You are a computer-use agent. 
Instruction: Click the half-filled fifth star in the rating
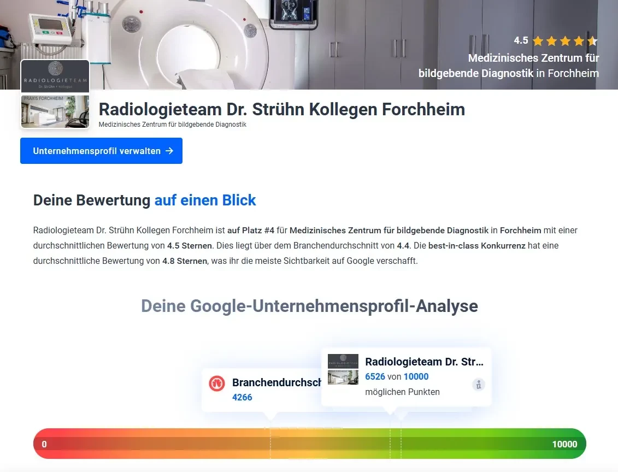point(592,41)
